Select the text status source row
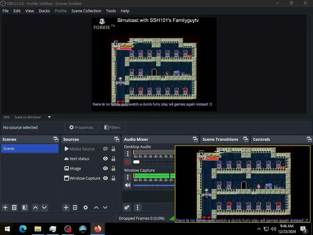Viewport: 313px width, 235px height. pos(90,159)
